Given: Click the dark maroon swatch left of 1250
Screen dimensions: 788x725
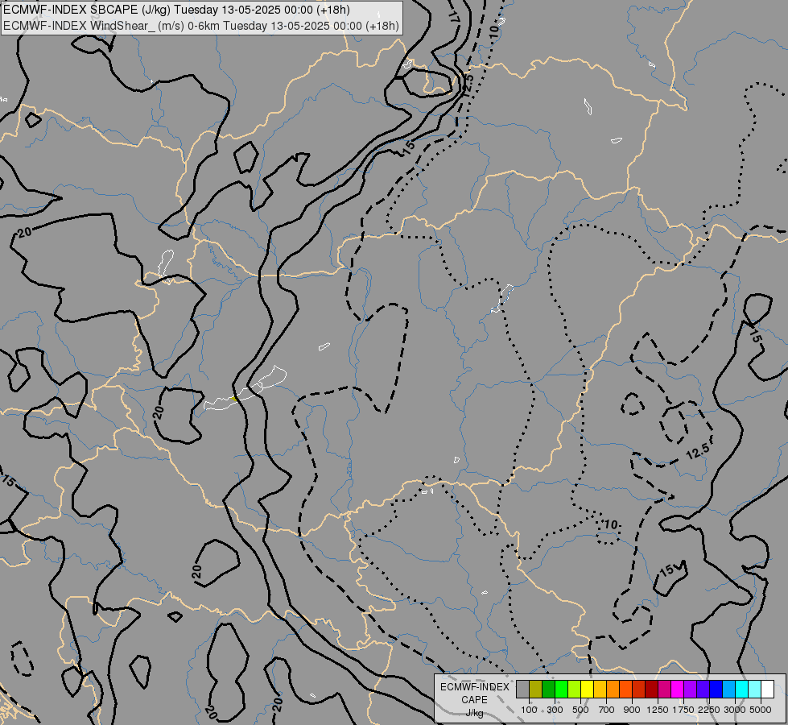Looking at the screenshot, I should [652, 689].
